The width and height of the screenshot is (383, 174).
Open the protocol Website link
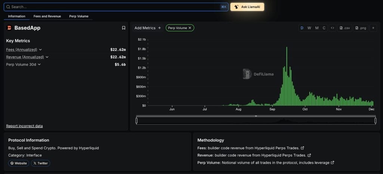pos(19,163)
